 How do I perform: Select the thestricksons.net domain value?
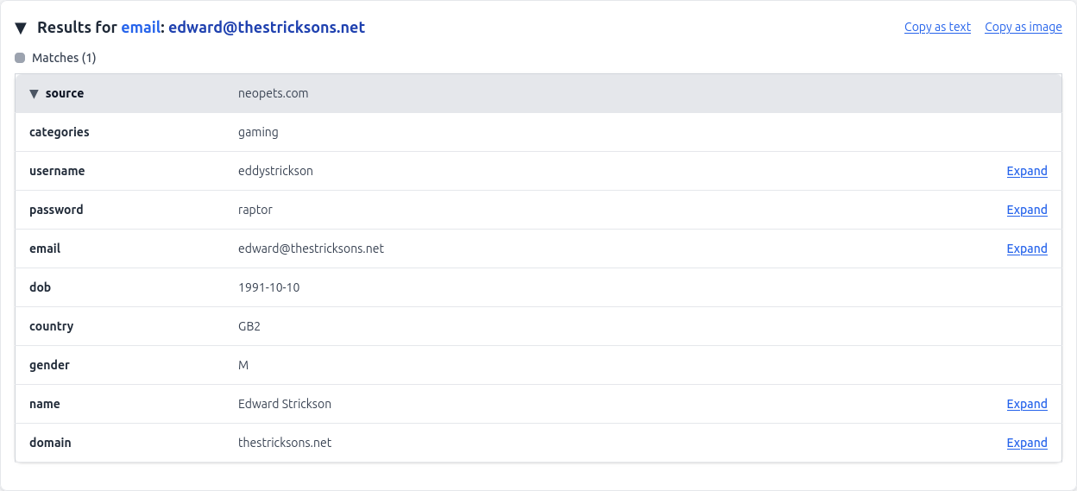[285, 443]
